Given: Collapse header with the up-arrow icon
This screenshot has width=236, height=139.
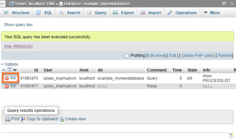Looking at the screenshot, I should click(x=233, y=3).
